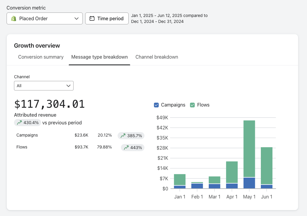
Task: Click the Campaigns row label in breakdown table
Action: 27,135
